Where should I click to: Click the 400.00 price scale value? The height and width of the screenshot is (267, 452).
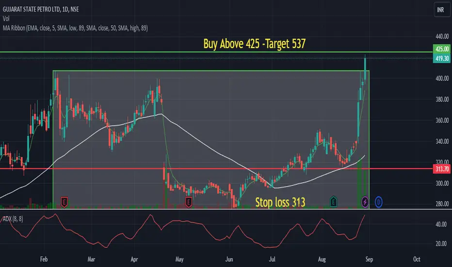point(442,78)
